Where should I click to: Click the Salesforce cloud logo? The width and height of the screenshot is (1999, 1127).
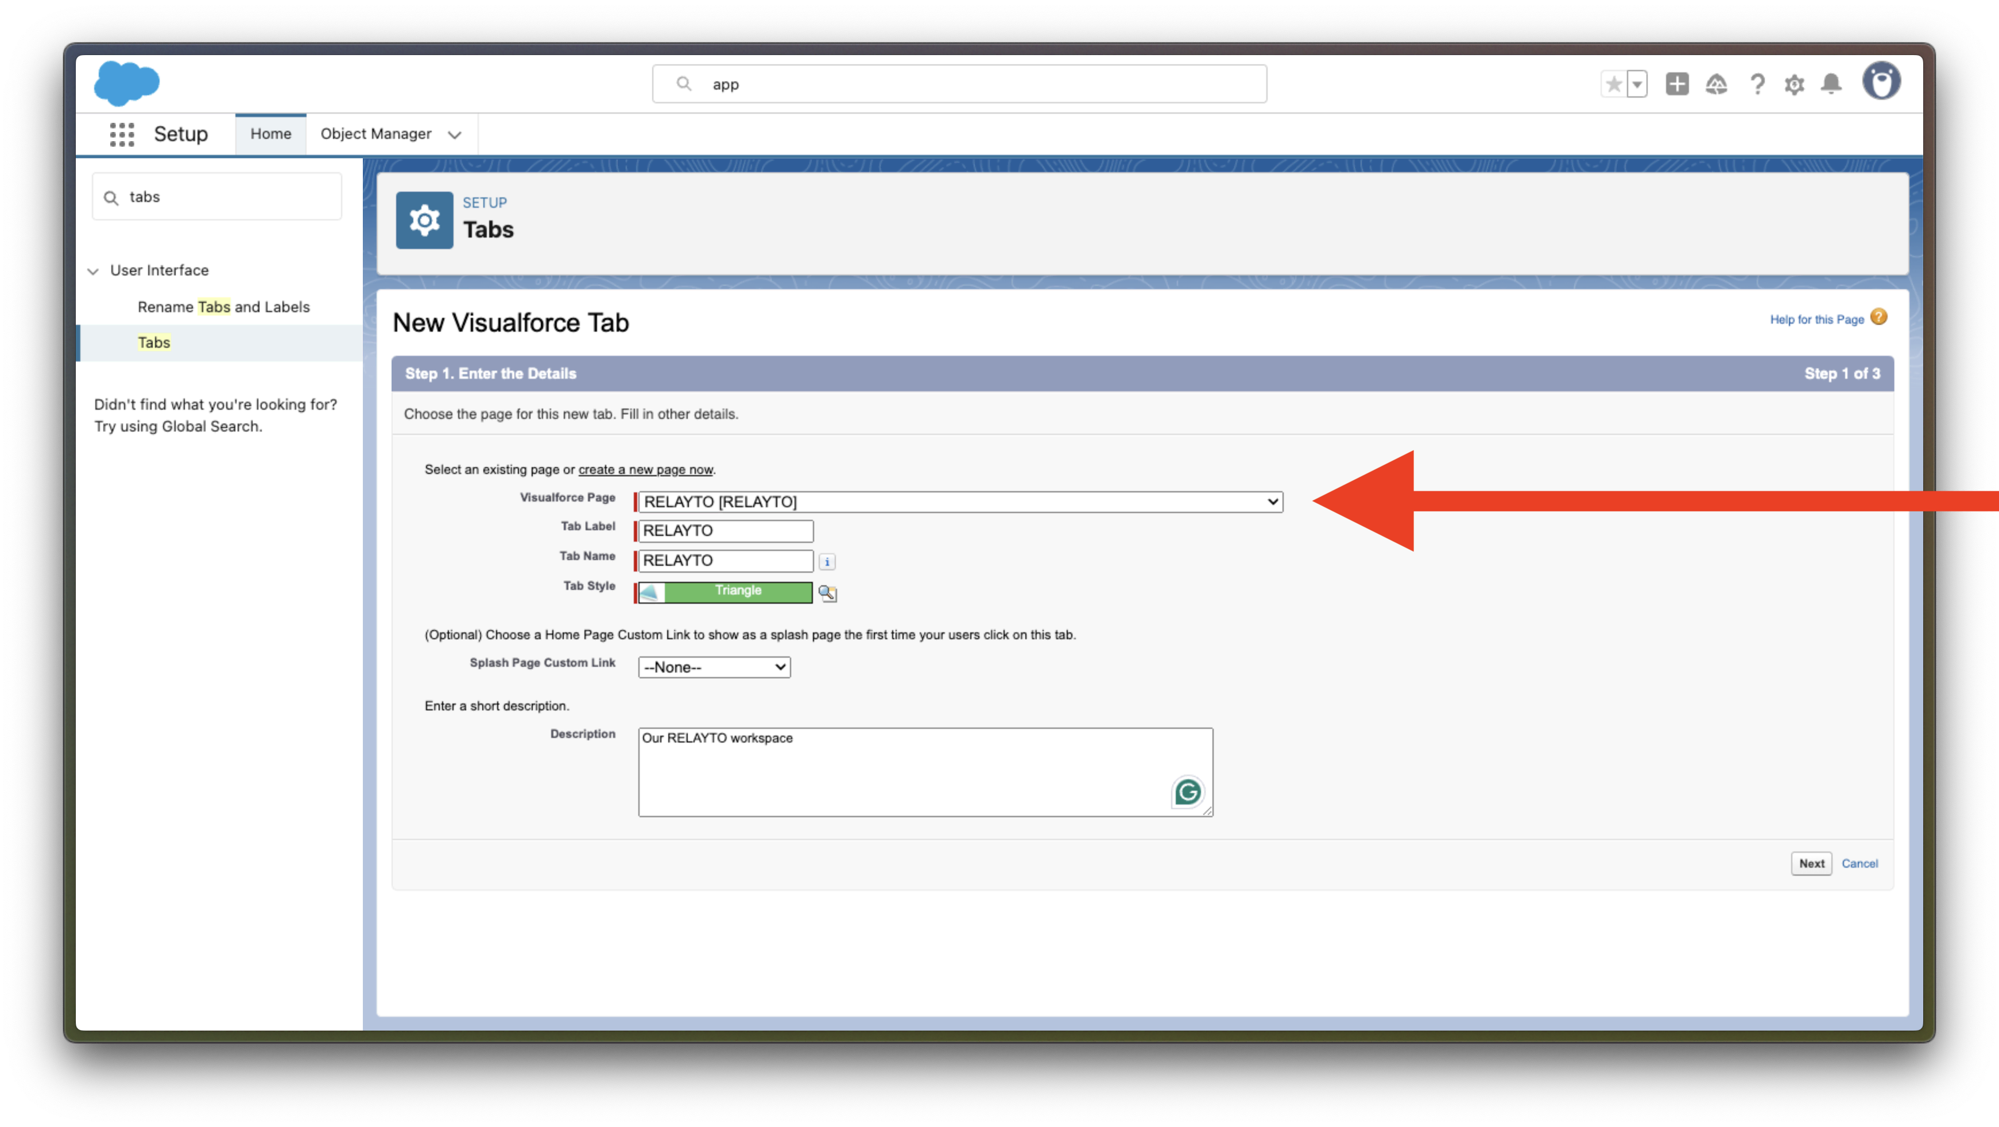pyautogui.click(x=126, y=83)
